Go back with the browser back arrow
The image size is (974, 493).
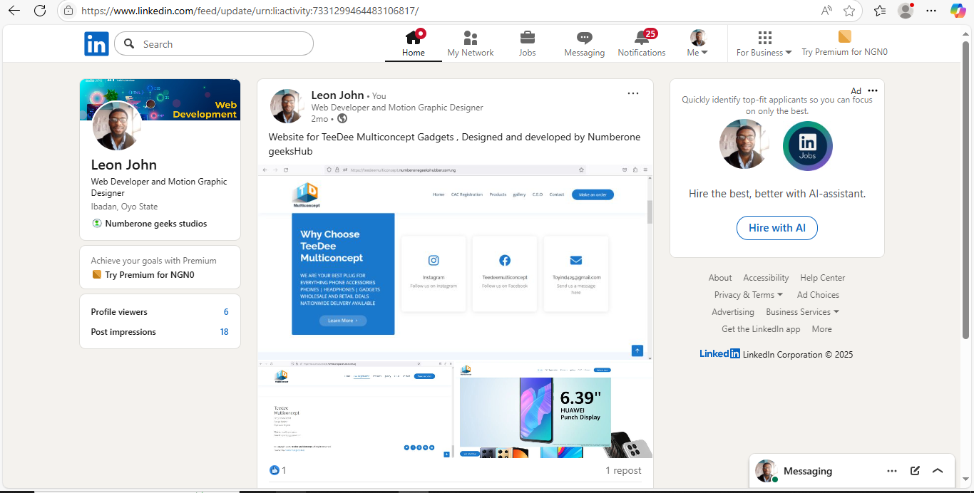pos(14,11)
